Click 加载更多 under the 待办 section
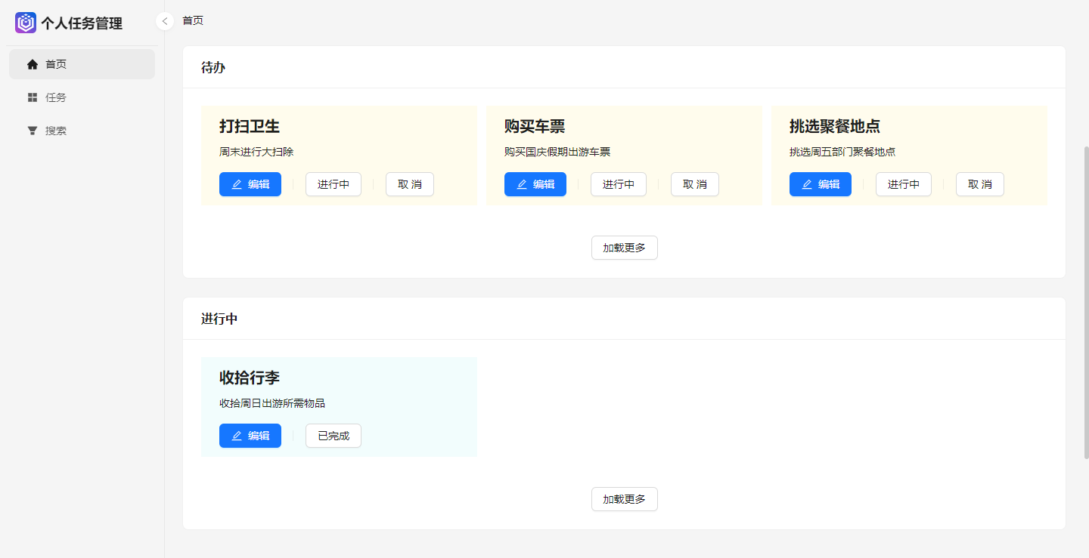Image resolution: width=1089 pixels, height=558 pixels. point(624,247)
